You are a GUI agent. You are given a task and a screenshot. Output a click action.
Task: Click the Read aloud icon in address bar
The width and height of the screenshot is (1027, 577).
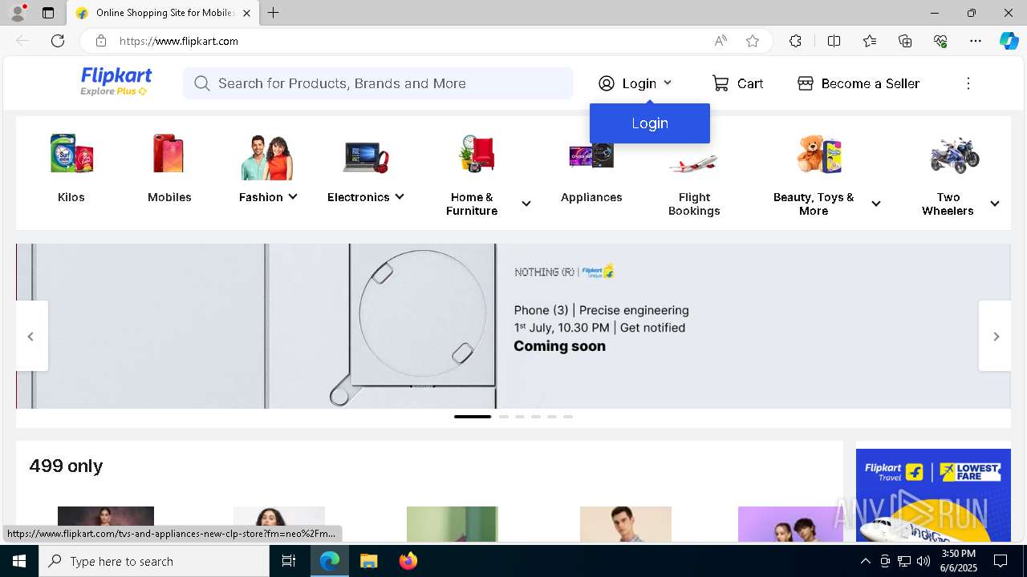(x=721, y=41)
